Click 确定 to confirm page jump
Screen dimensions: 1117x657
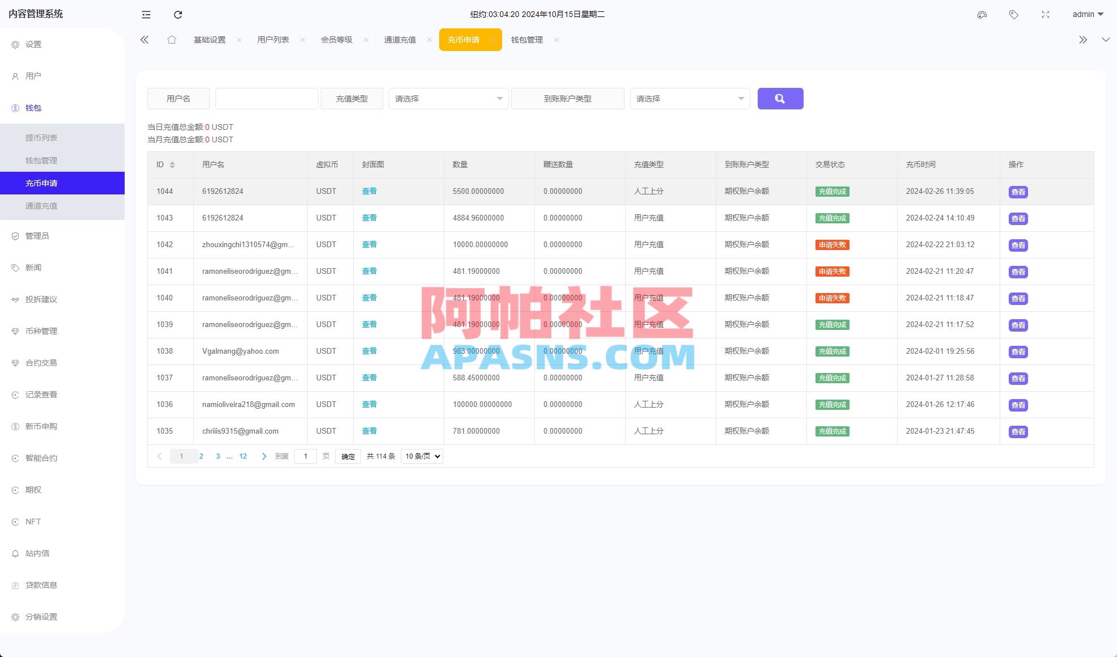tap(347, 456)
